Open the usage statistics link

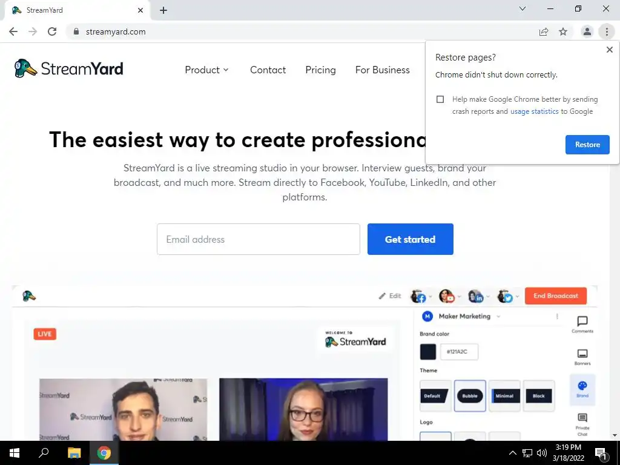534,111
